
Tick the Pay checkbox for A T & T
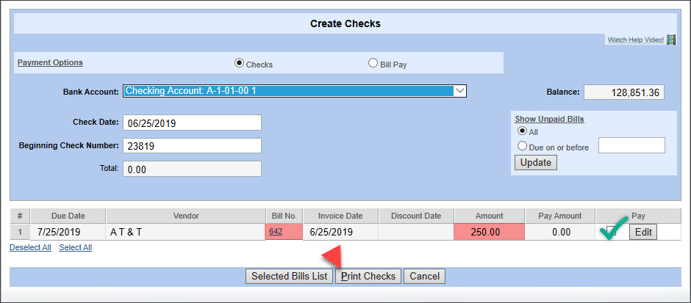click(x=611, y=231)
